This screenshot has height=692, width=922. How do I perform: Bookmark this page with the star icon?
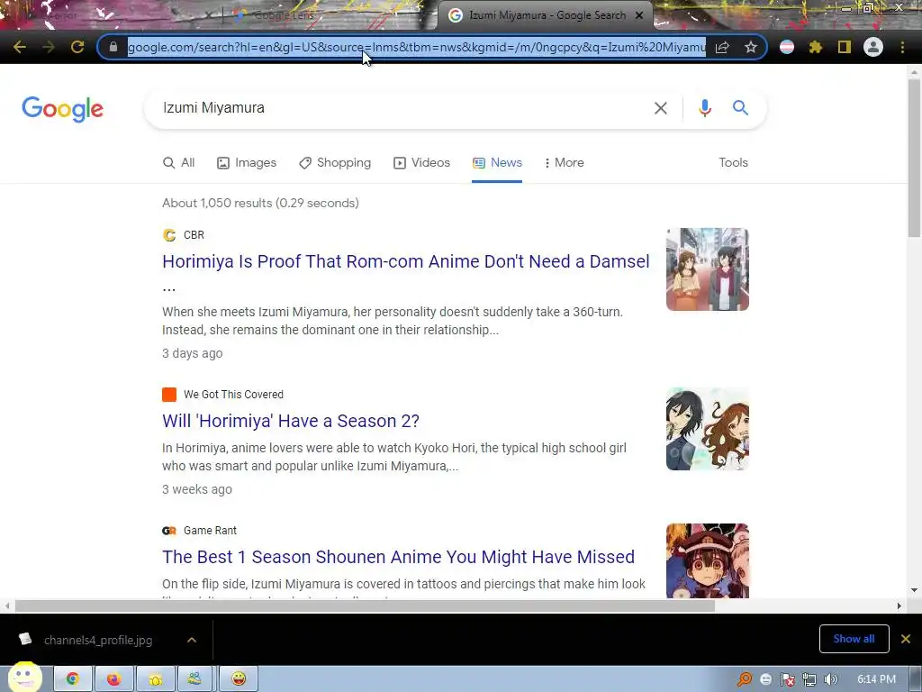point(750,47)
